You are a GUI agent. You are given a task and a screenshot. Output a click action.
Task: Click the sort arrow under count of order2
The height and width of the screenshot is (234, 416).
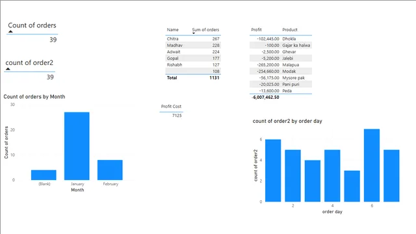(8, 69)
